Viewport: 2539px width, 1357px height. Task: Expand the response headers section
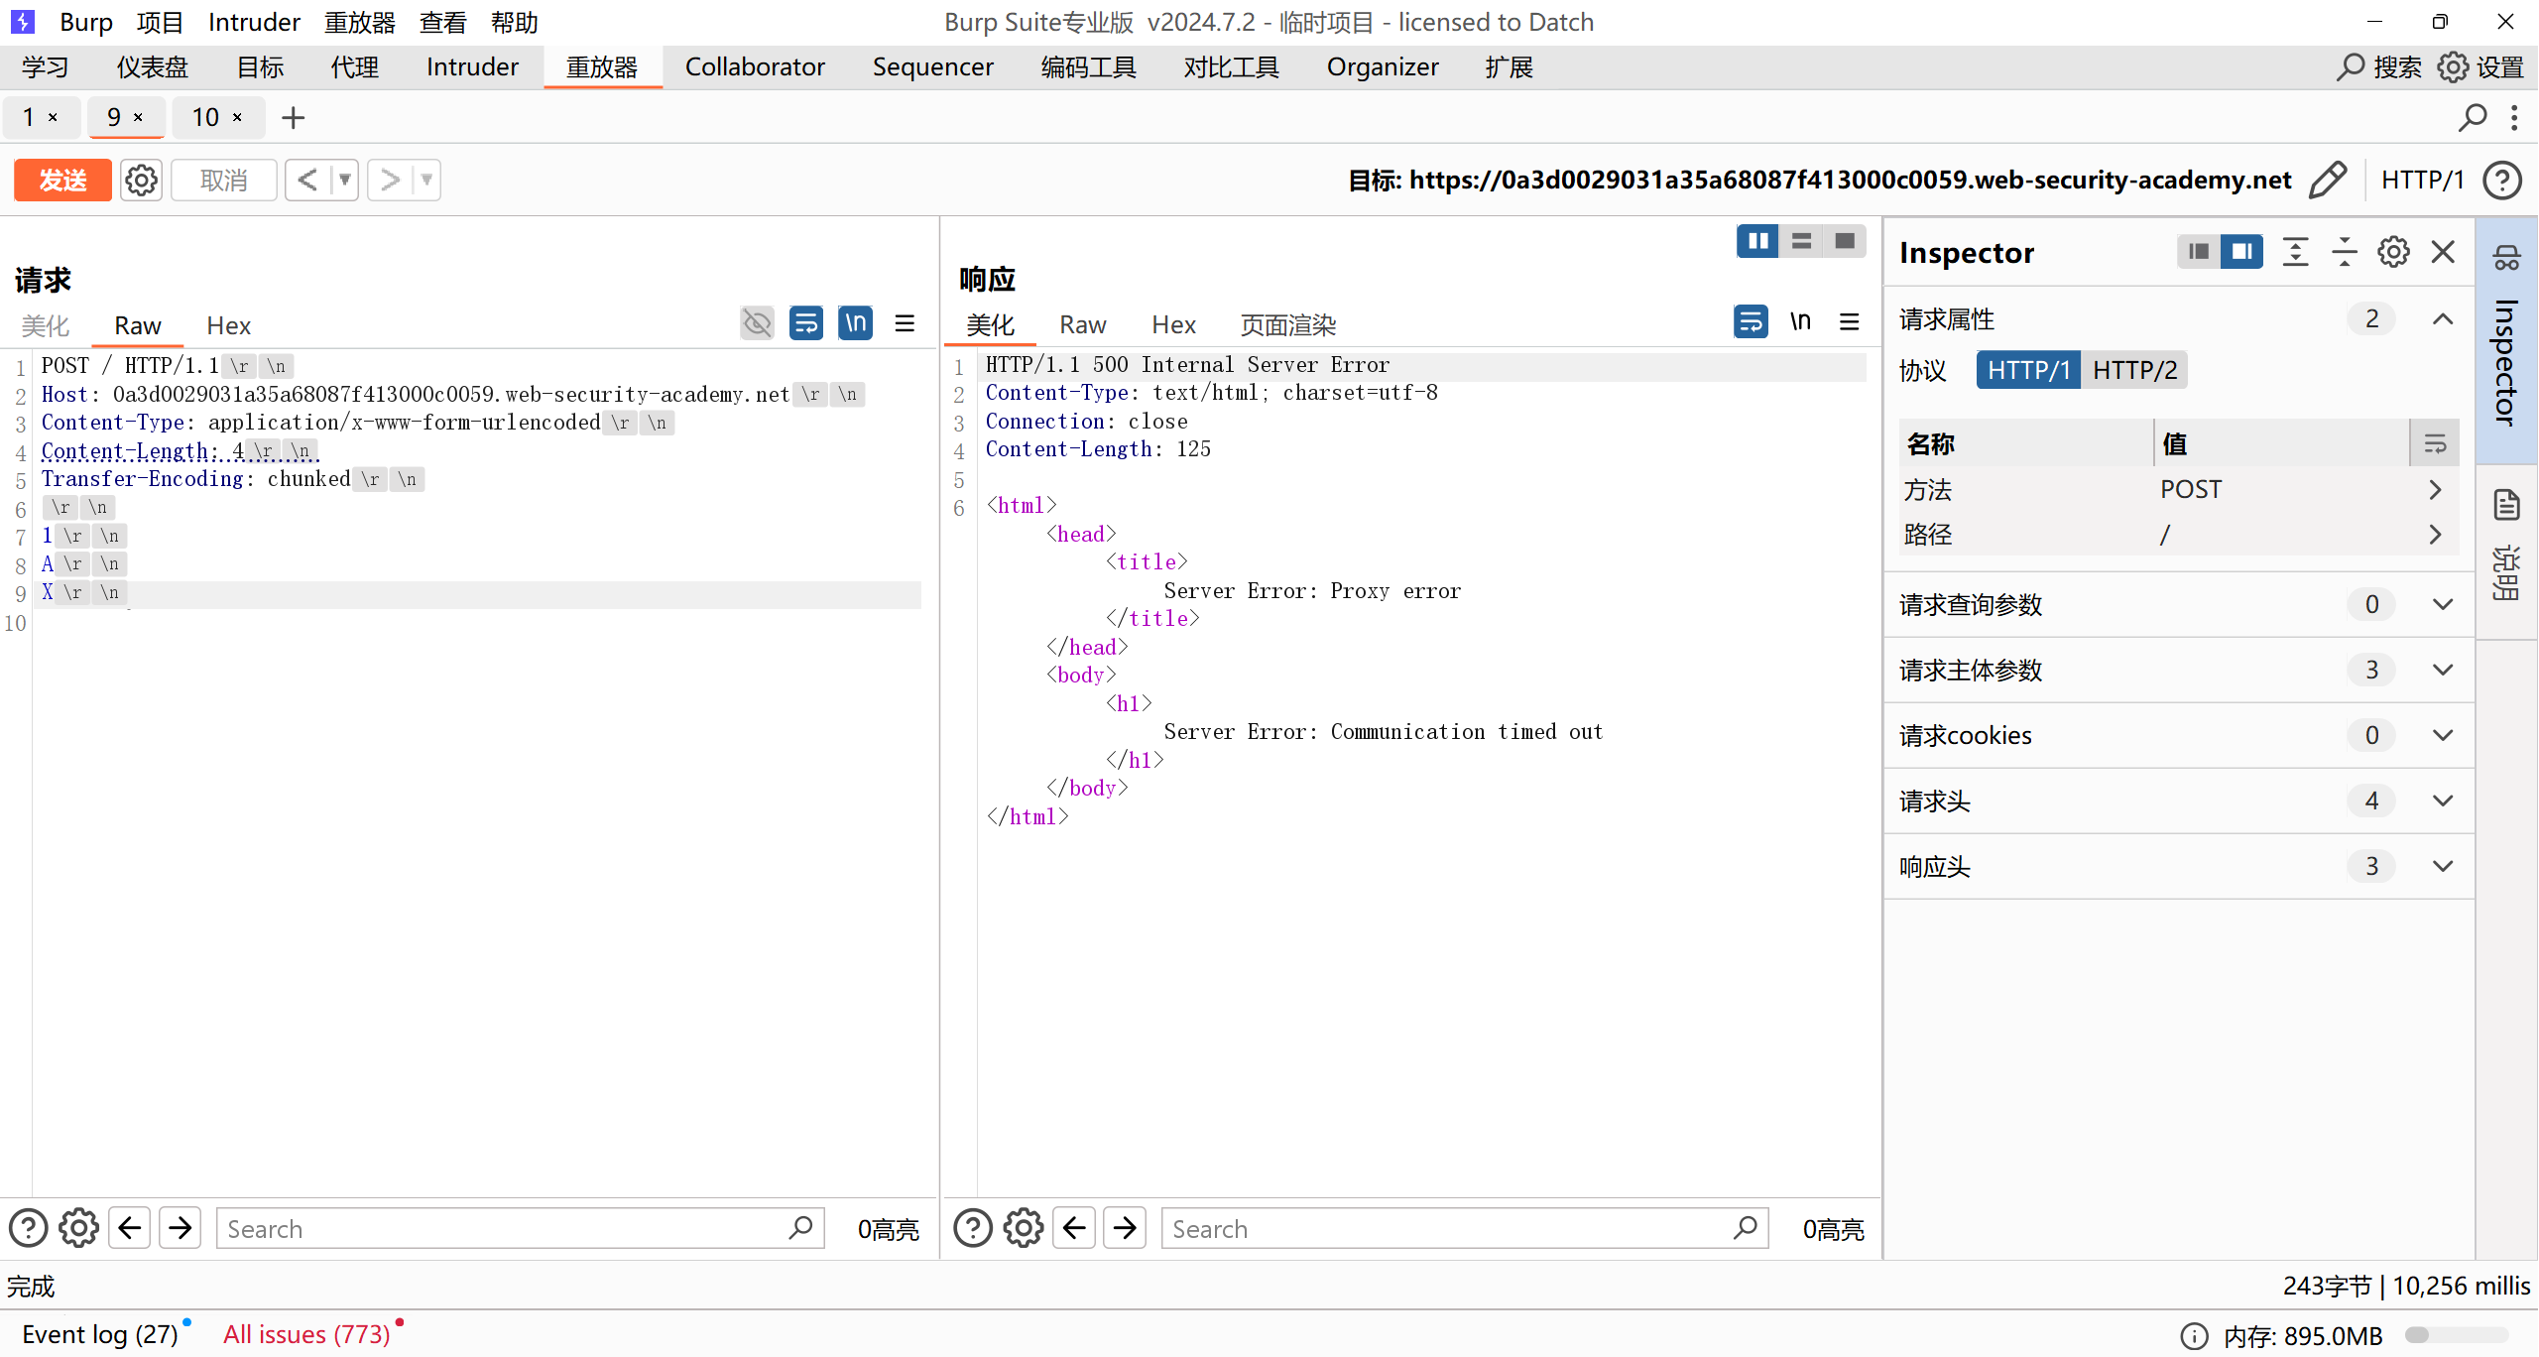point(2443,867)
